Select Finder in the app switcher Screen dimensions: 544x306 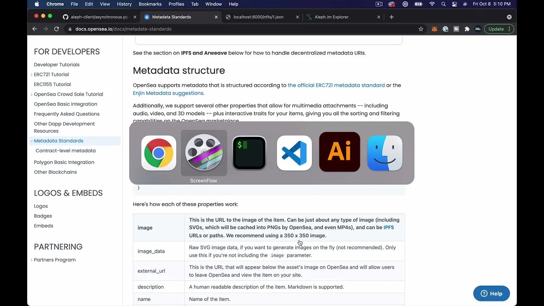click(385, 153)
